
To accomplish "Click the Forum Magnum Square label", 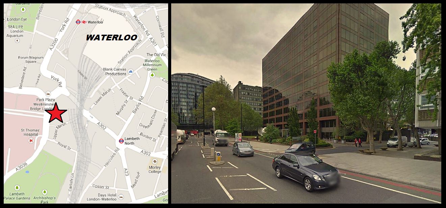I will 31,60.
